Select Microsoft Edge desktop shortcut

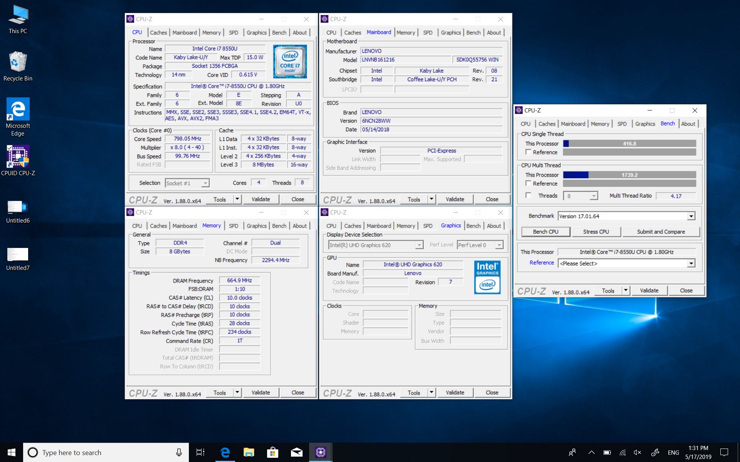(18, 117)
